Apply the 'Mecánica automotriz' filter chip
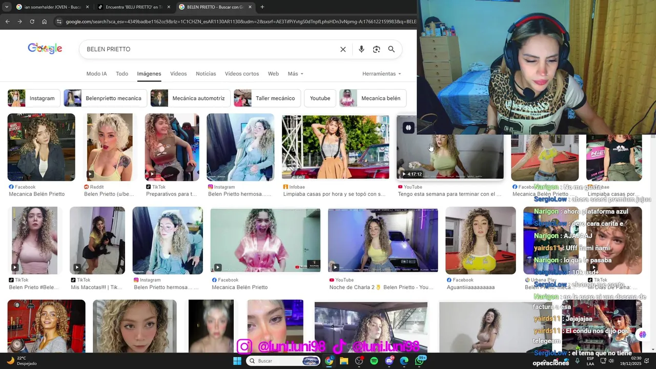 (x=190, y=98)
